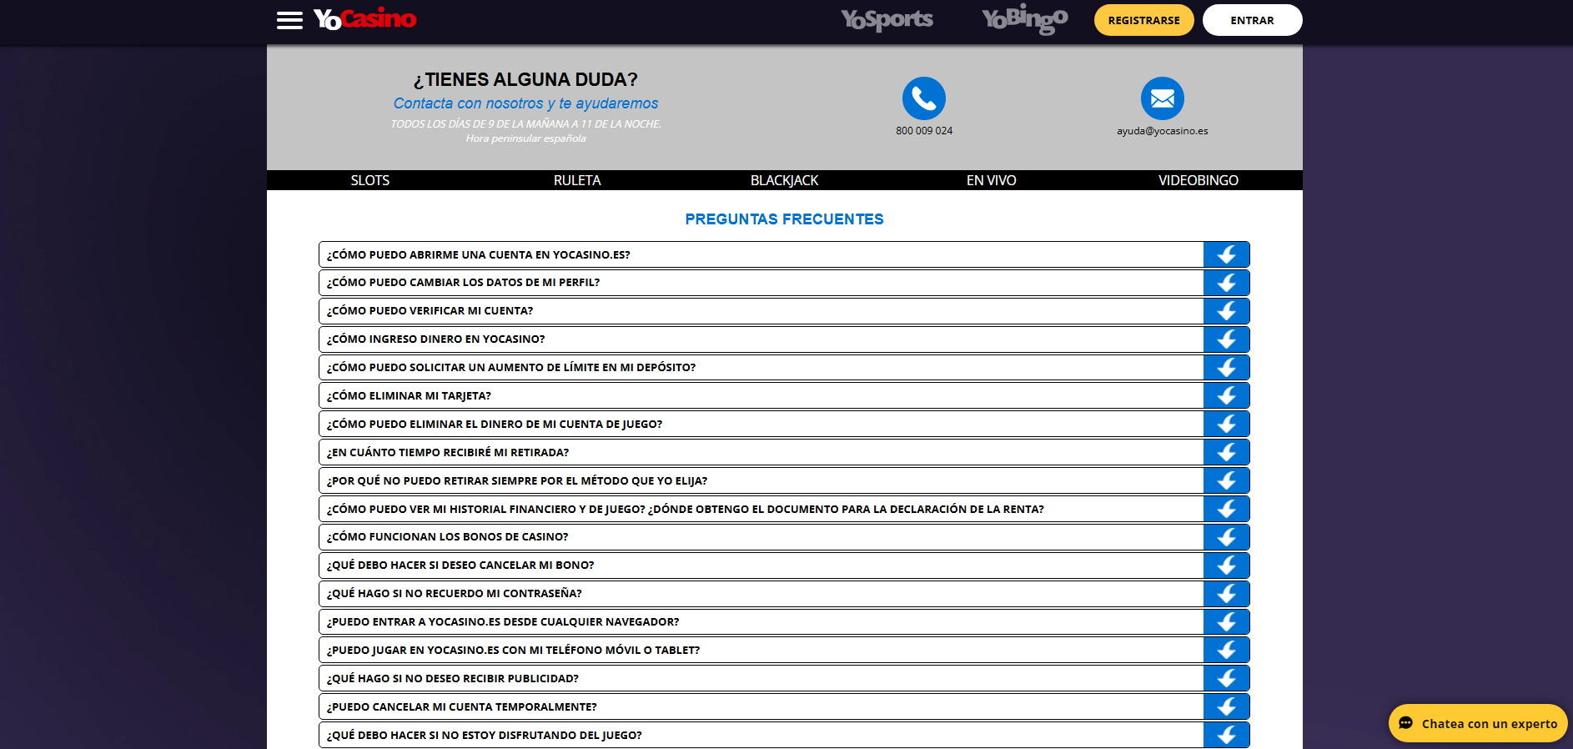Screen dimensions: 1573x749
Task: Go to the SLOTS tab
Action: [369, 180]
